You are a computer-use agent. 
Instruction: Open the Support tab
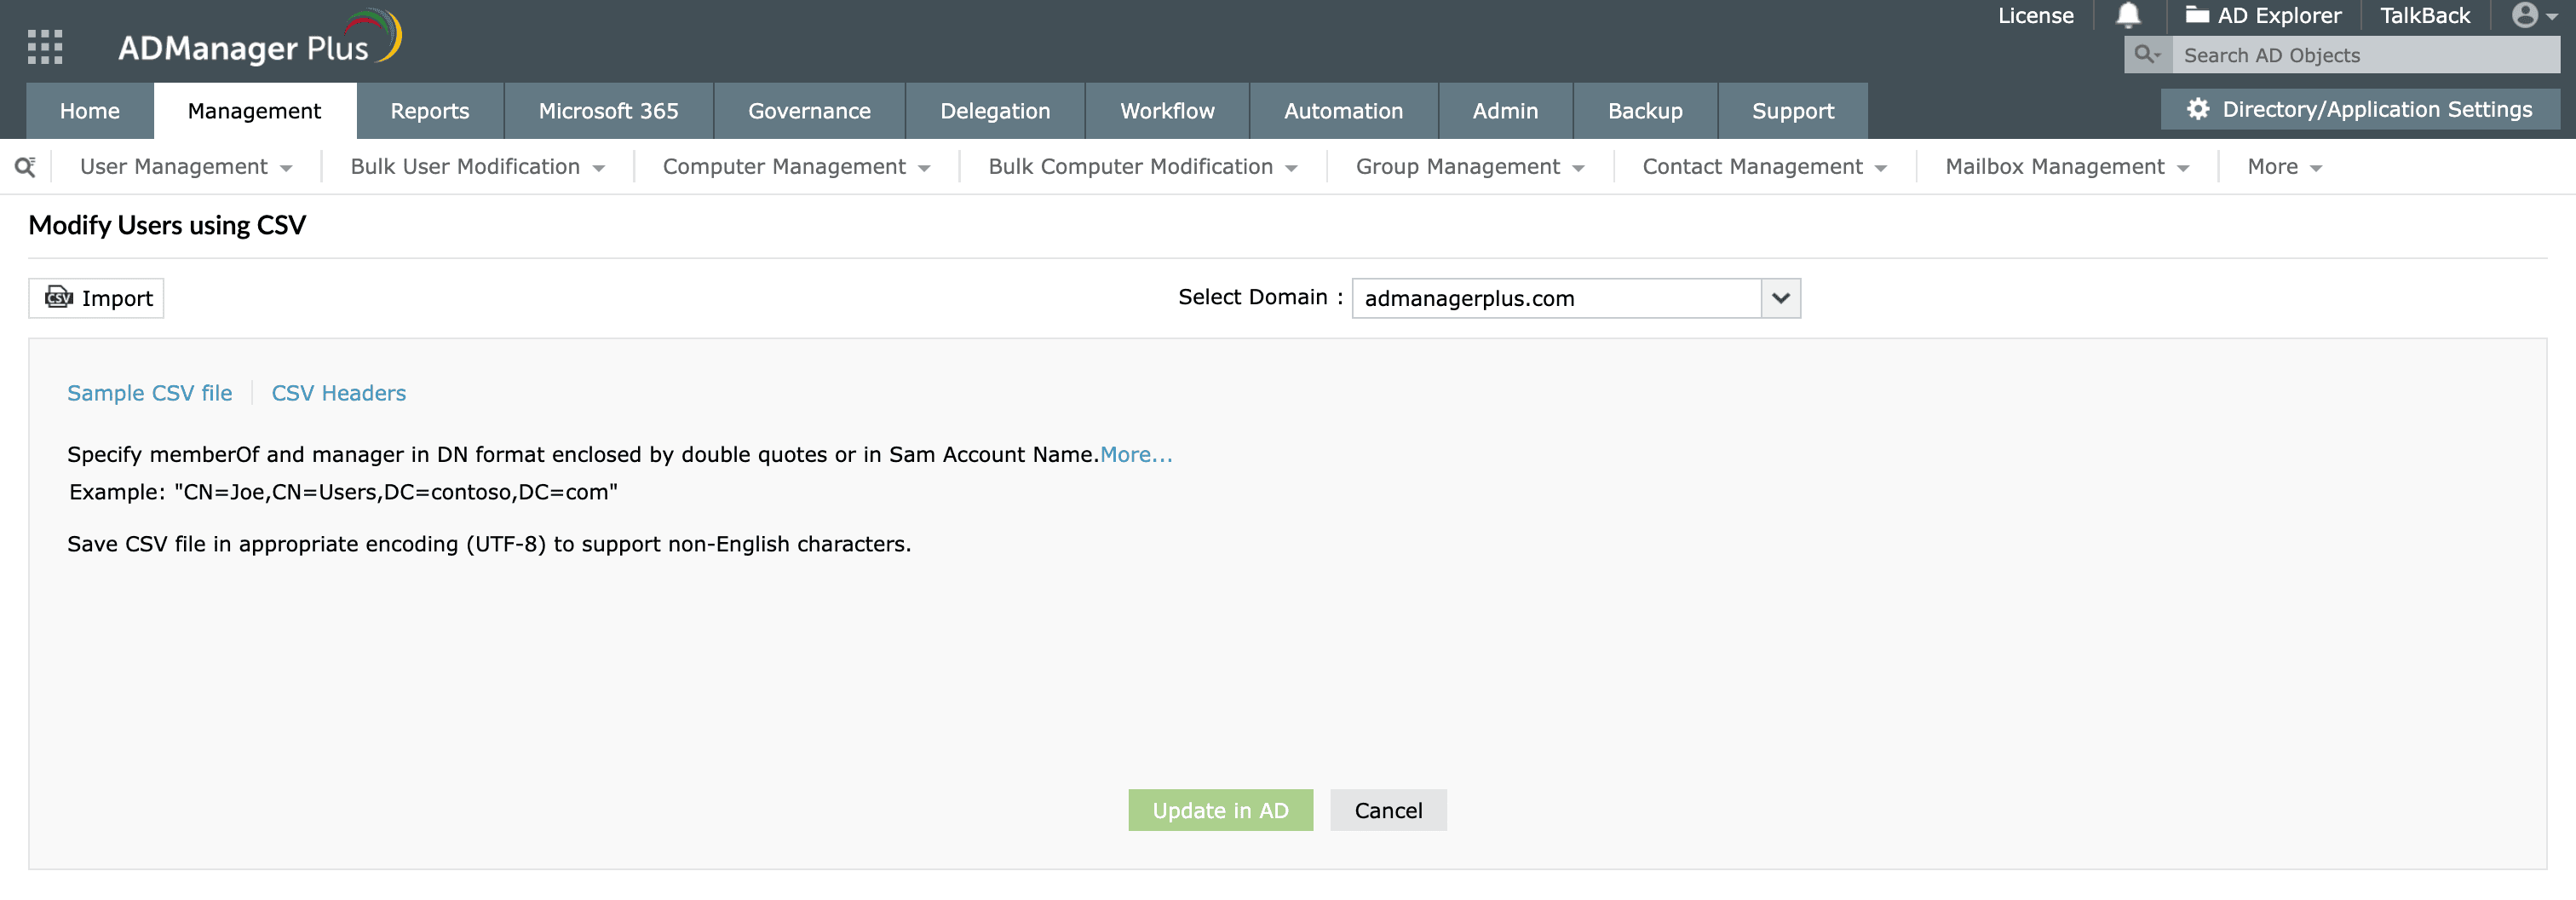(x=1793, y=111)
